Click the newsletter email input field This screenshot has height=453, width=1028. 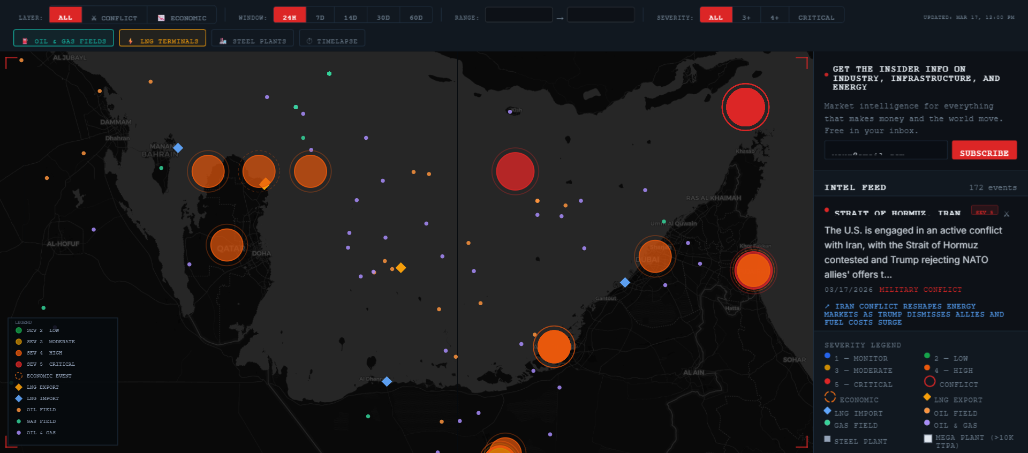coord(886,150)
